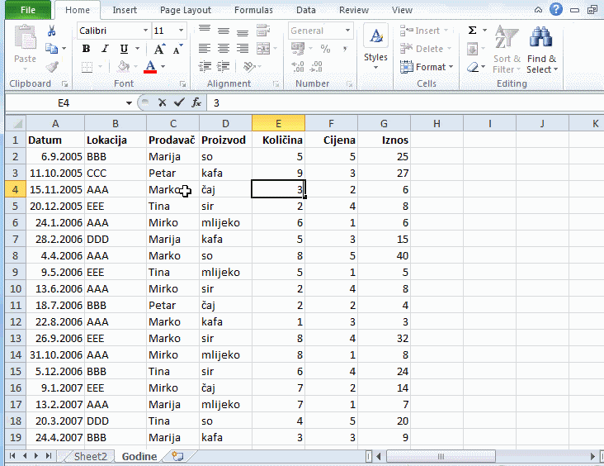Click the Cut scissors icon
Screen dimensions: 604x466
click(52, 31)
